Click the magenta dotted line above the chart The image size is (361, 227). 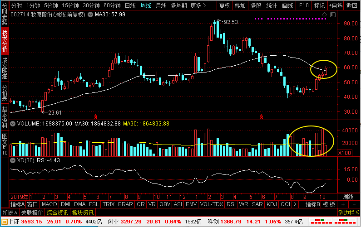291,19
